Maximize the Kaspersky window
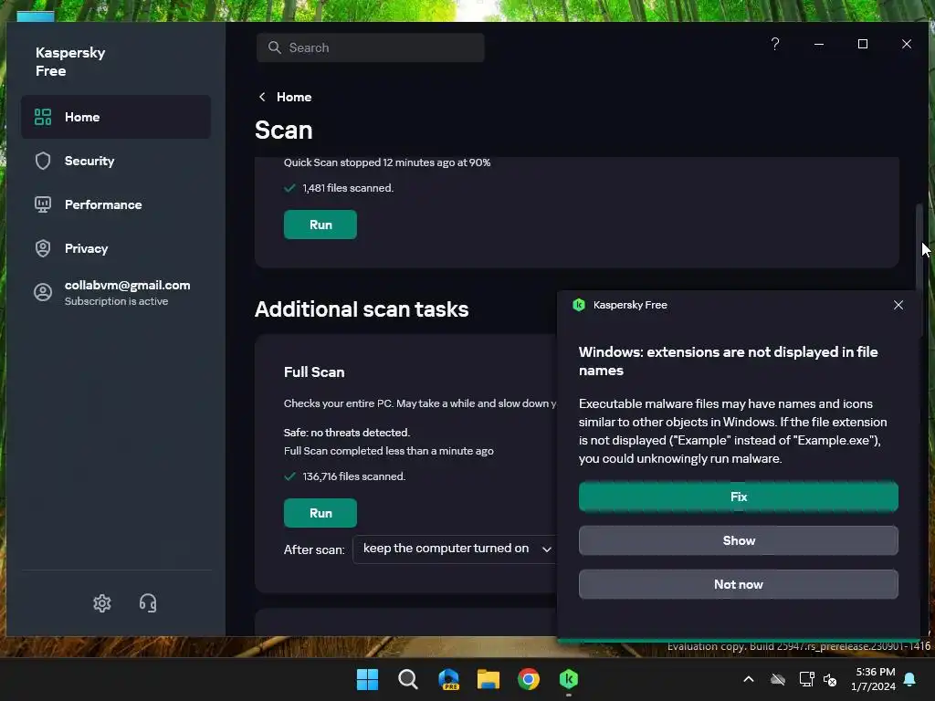The height and width of the screenshot is (701, 935). 862,44
